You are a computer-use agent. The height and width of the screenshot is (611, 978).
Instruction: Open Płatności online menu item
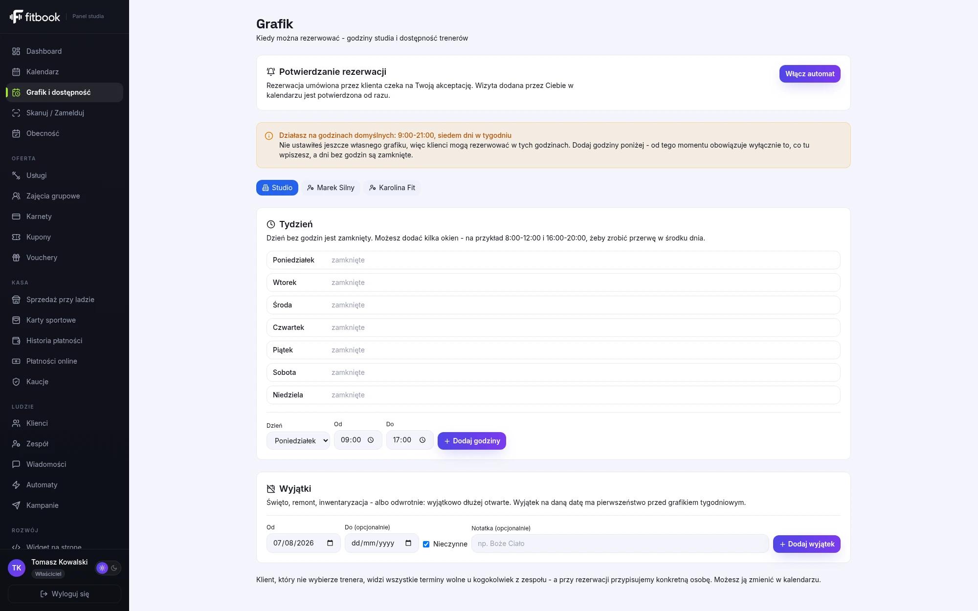65,361
